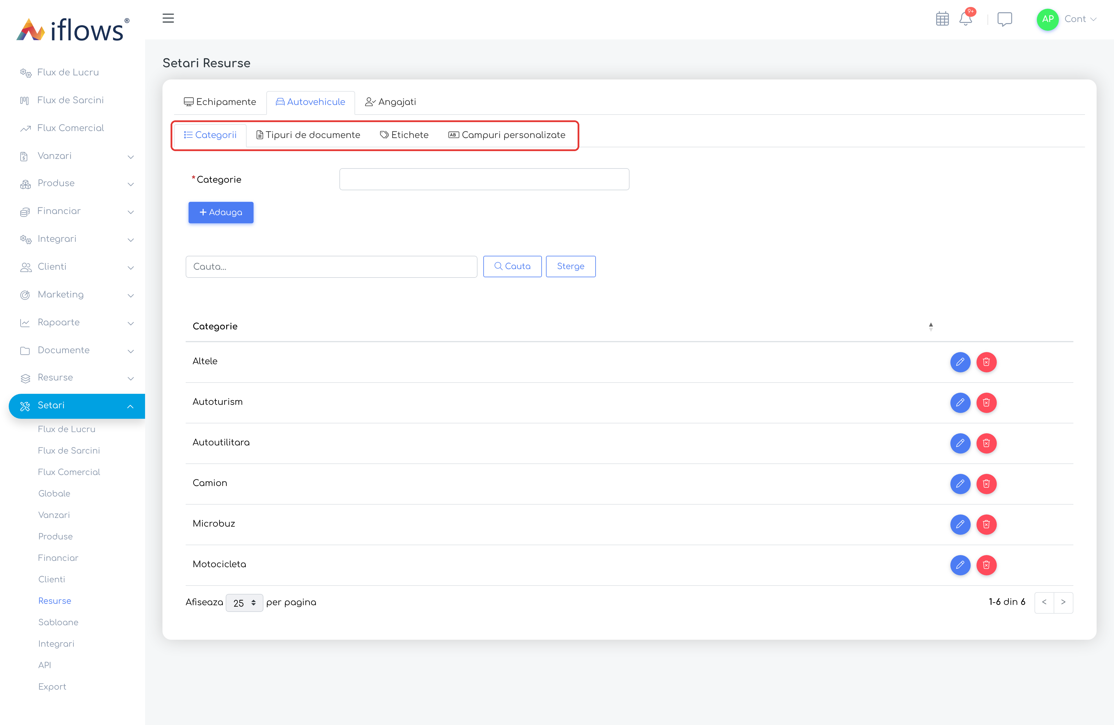Open Sabloane under Setari submenu
The image size is (1114, 725).
pyautogui.click(x=59, y=622)
